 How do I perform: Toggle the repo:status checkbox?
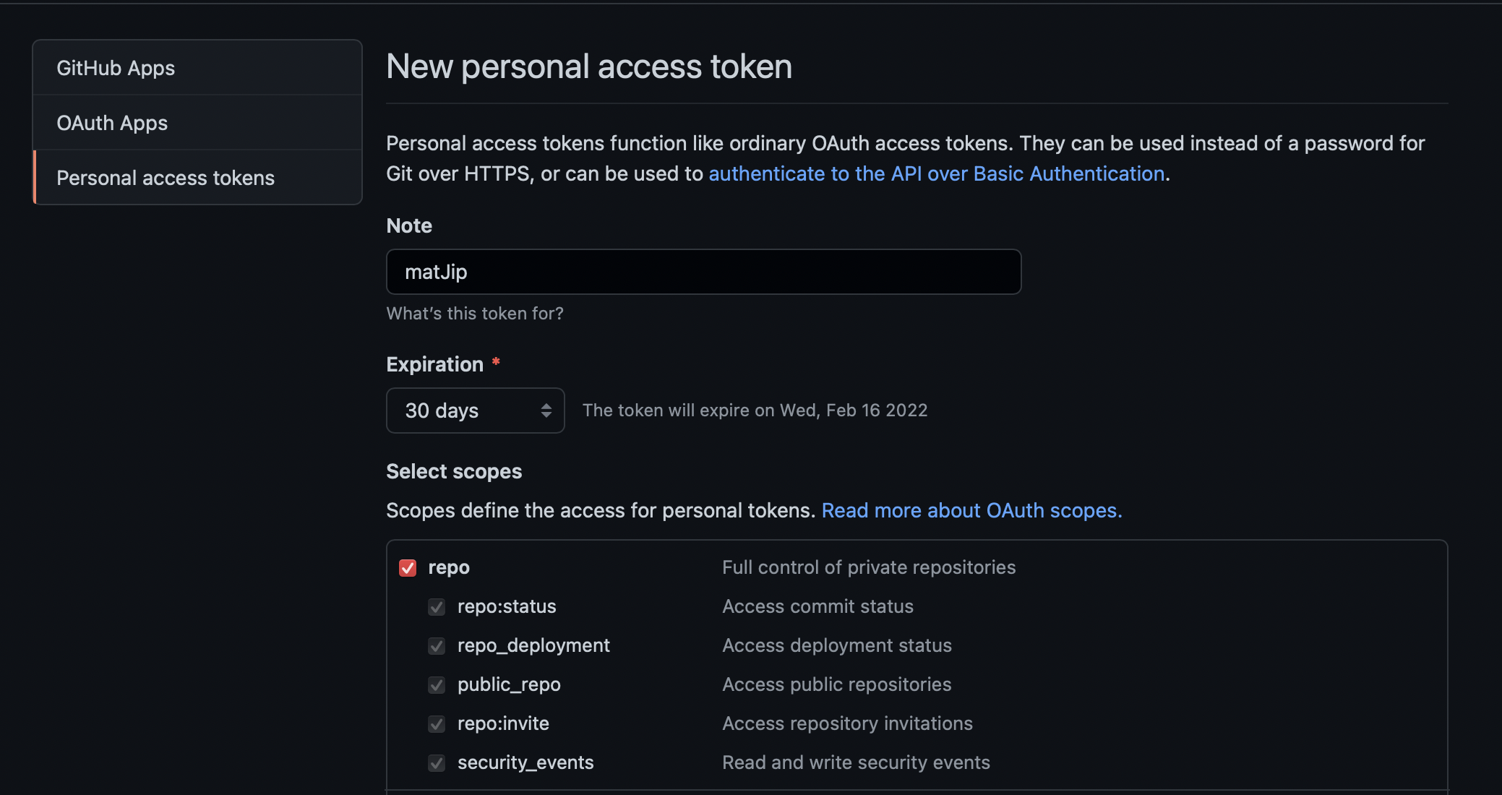437,607
